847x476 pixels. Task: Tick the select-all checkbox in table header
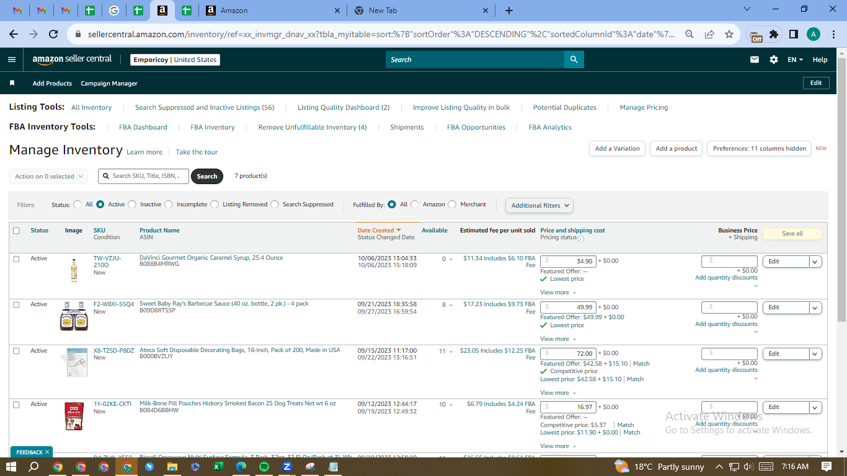coord(17,231)
